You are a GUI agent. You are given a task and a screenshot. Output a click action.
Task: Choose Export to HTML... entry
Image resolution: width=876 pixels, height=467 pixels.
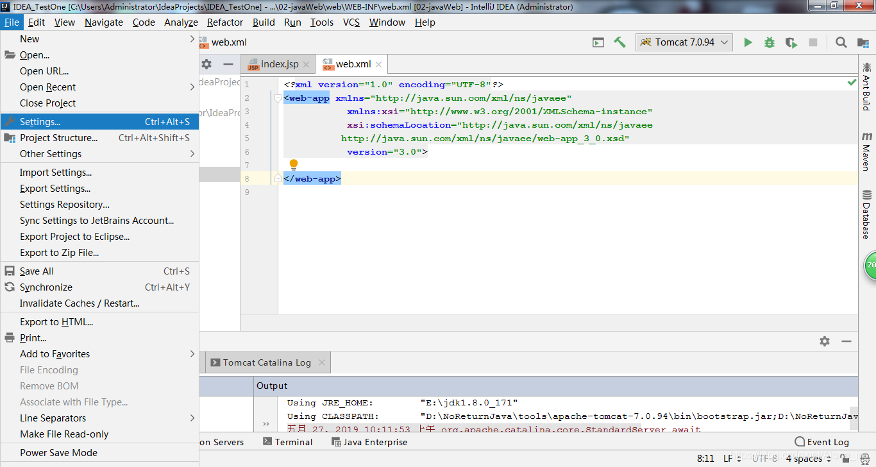(99, 322)
